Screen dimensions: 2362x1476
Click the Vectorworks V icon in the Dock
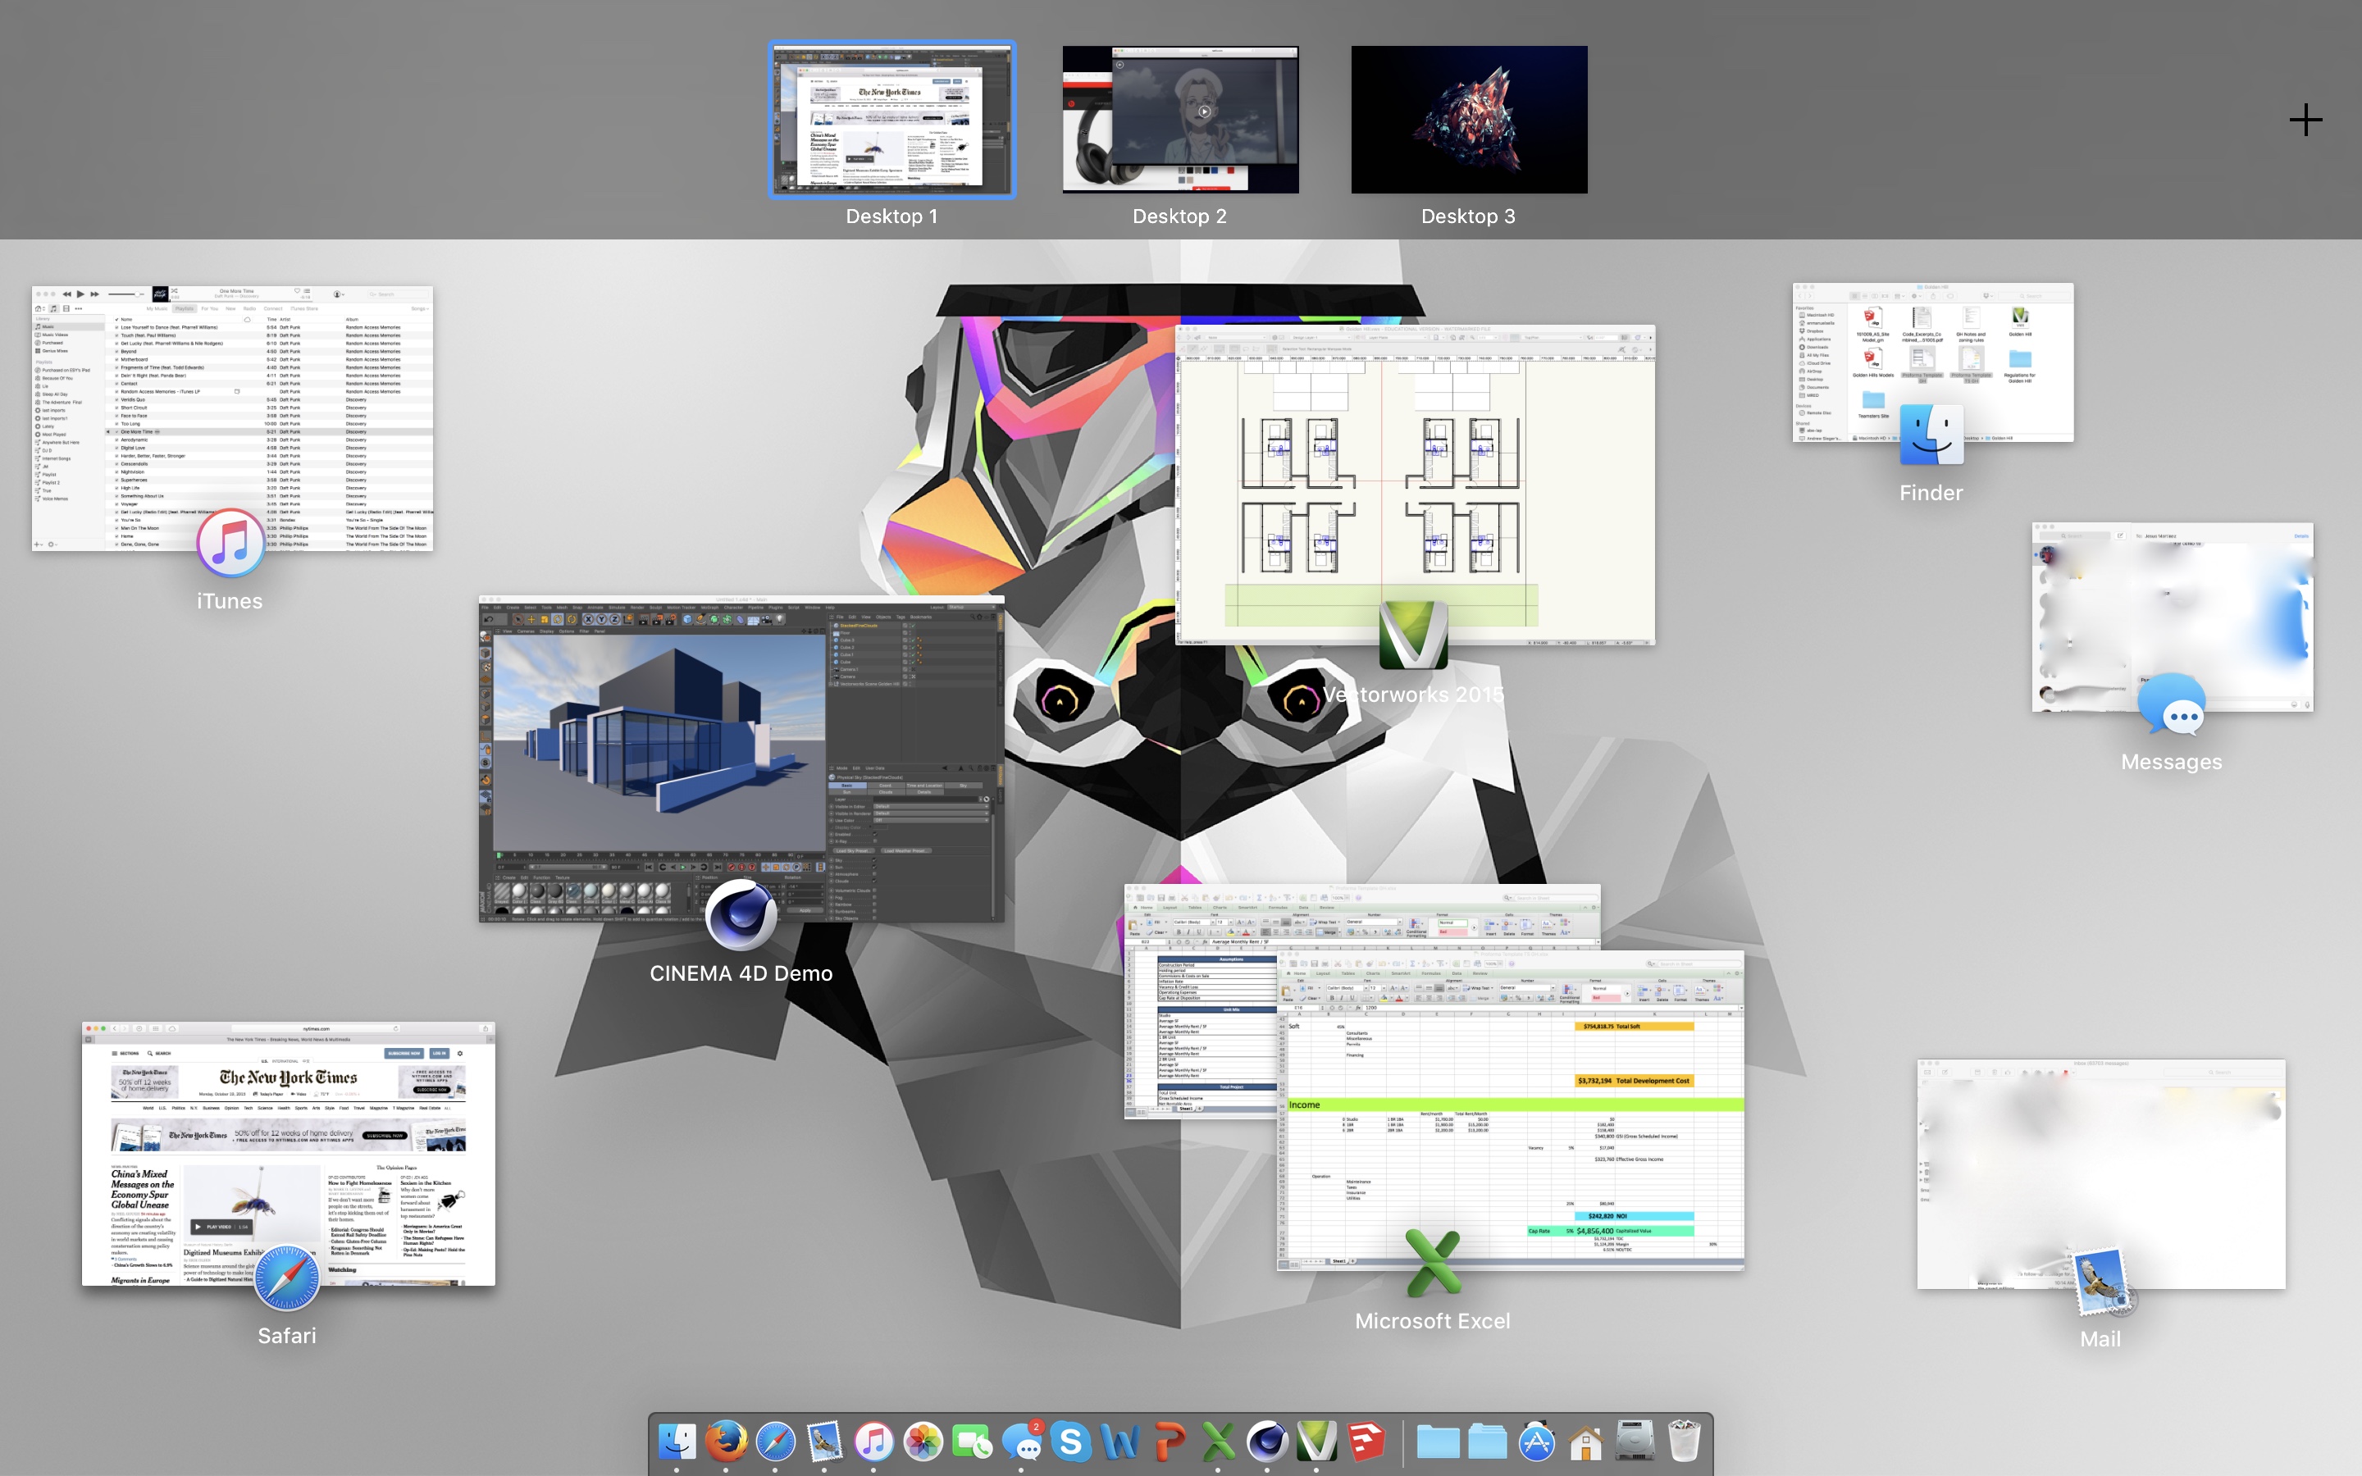1316,1442
